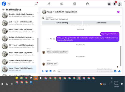Open the purple conversation information icon
The height and width of the screenshot is (92, 125).
tap(118, 12)
